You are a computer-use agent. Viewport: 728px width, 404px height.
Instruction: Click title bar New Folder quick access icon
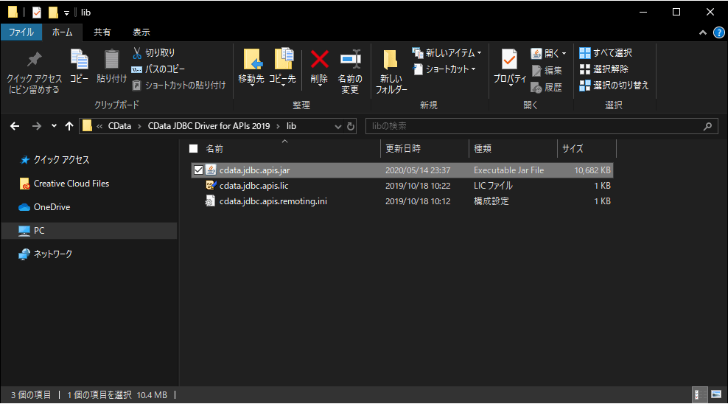(x=53, y=13)
